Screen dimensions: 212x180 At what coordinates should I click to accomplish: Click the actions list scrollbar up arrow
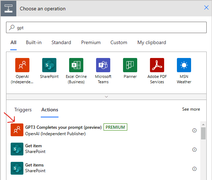click(x=203, y=125)
